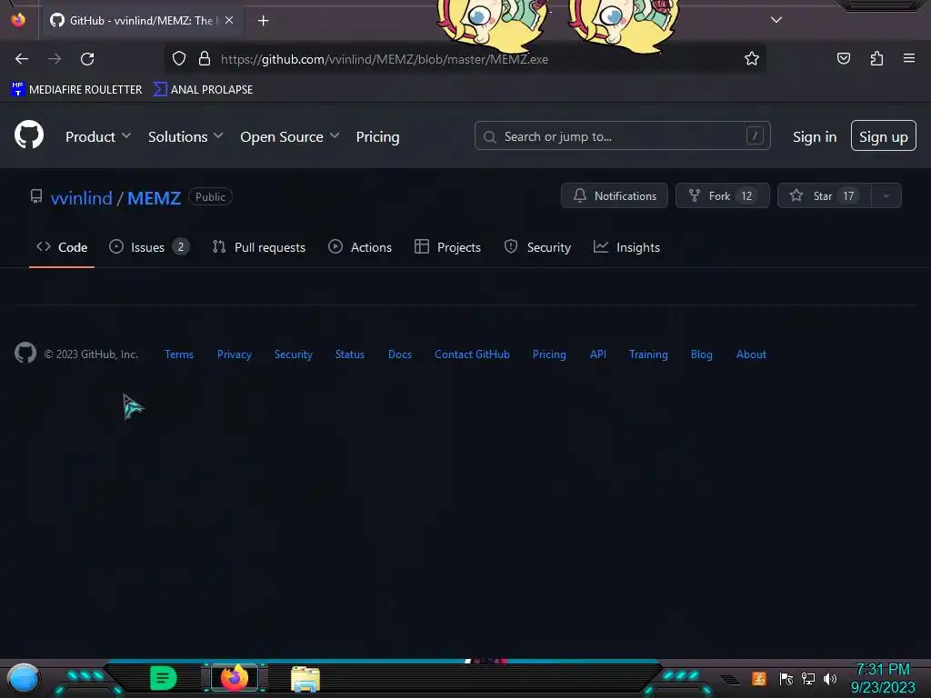Open the API footer link
Viewport: 931px width, 698px height.
click(x=598, y=354)
